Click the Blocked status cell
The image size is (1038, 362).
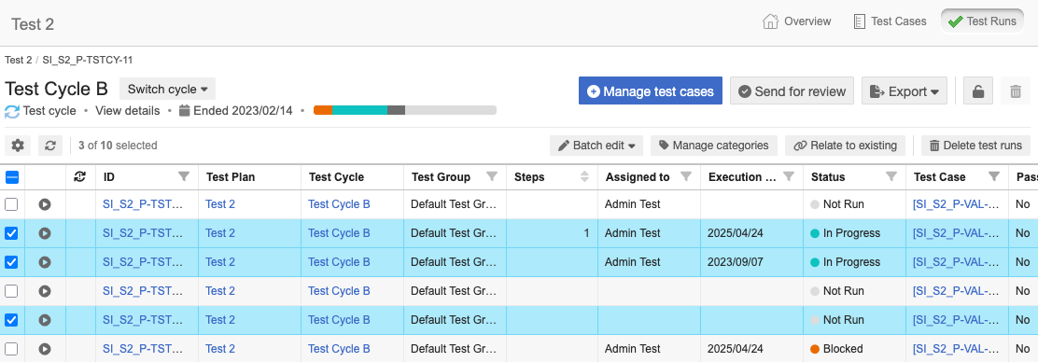[x=855, y=349]
